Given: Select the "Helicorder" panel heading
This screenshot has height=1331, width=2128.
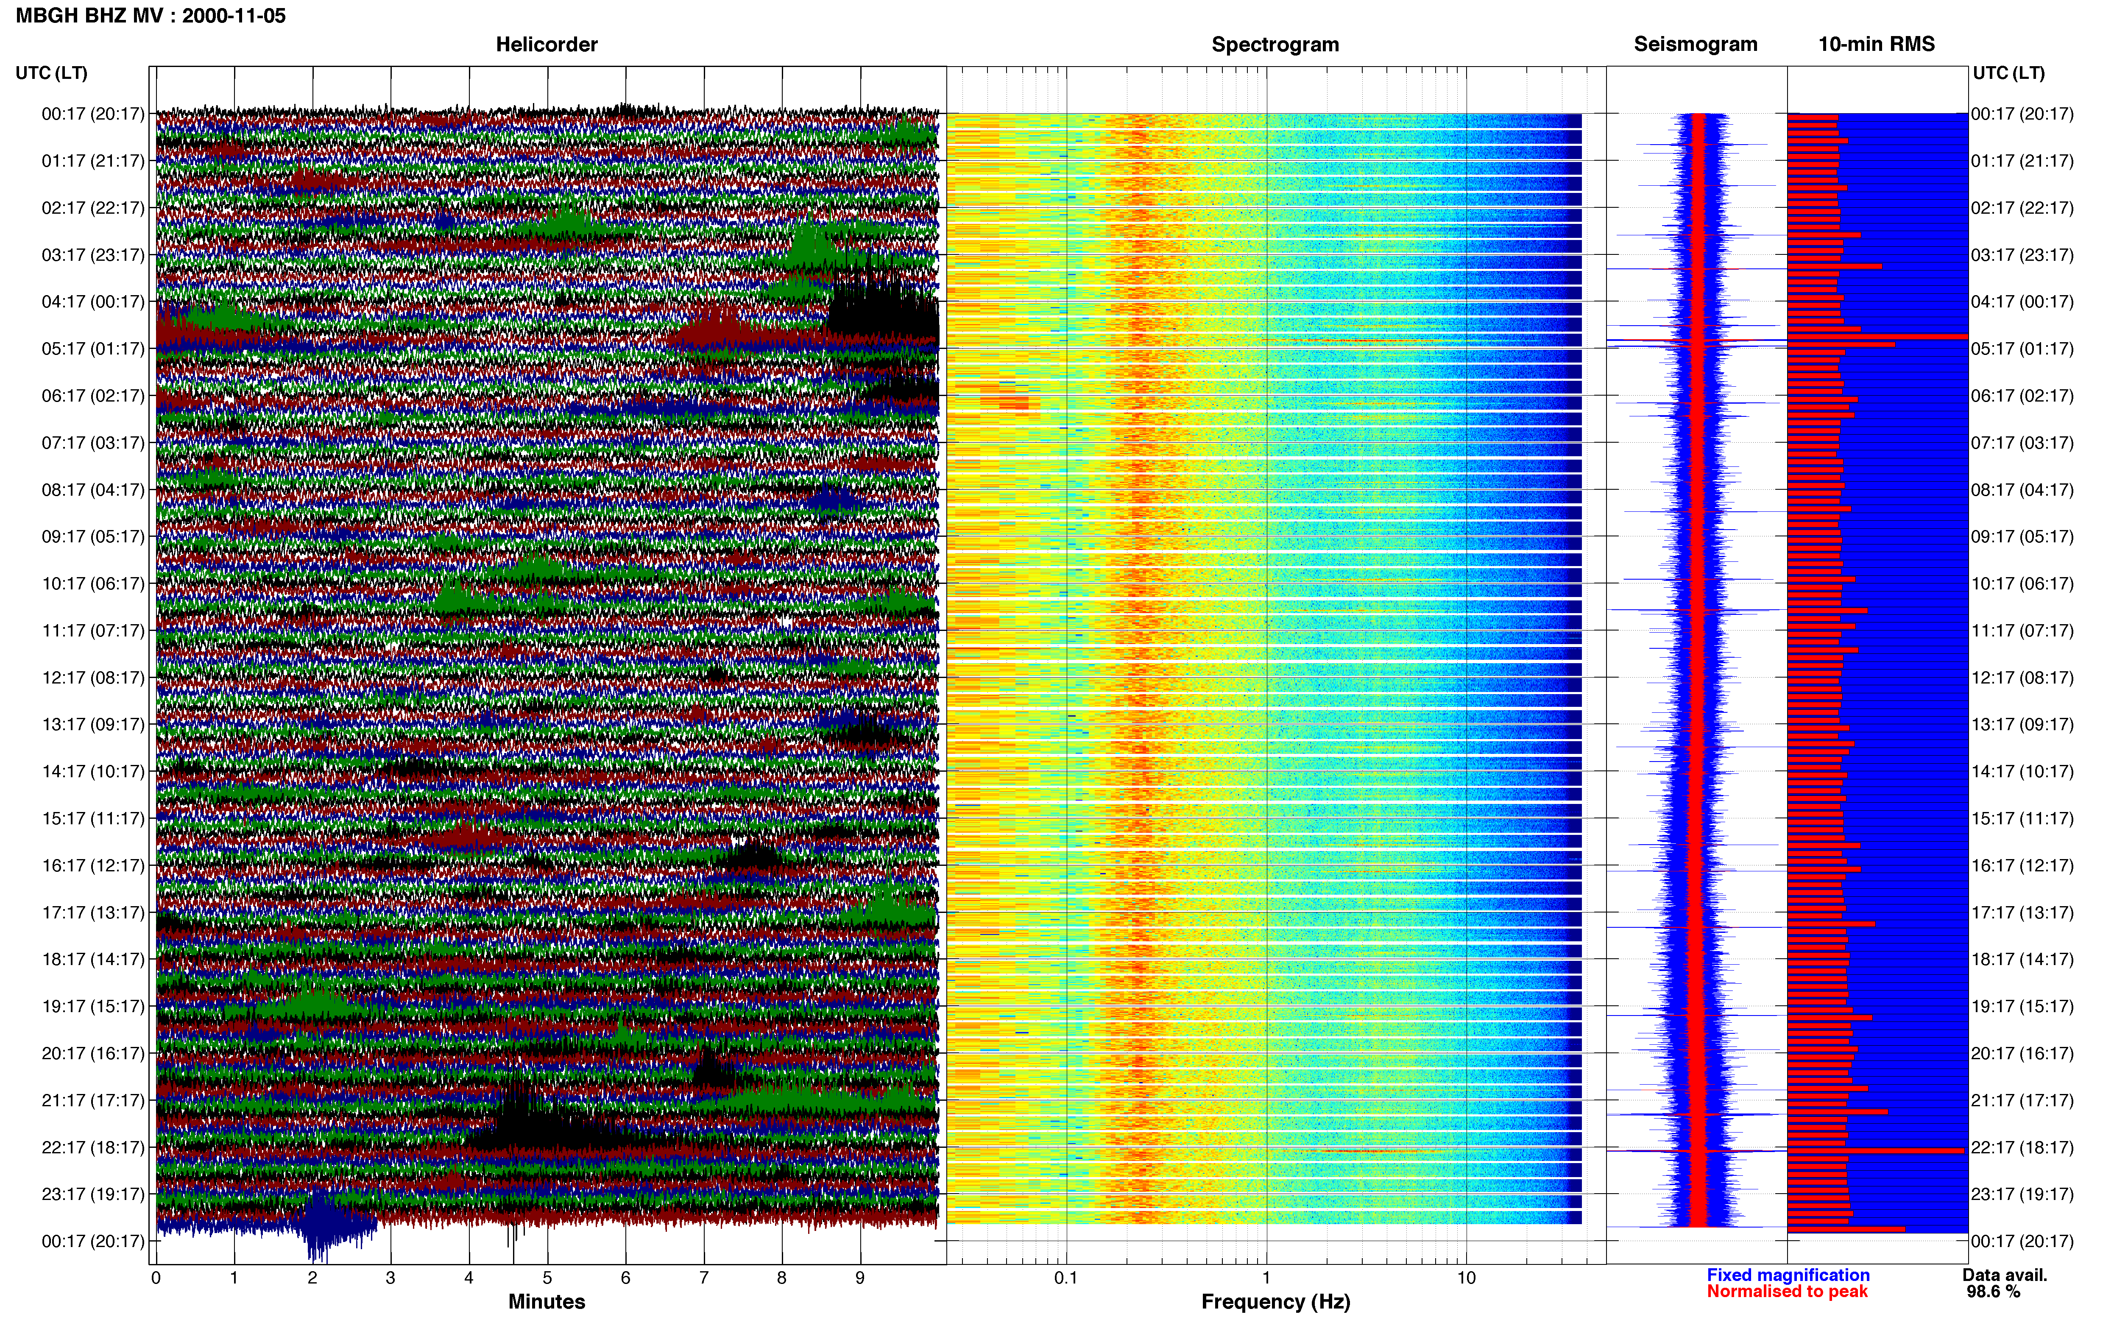Looking at the screenshot, I should click(x=547, y=44).
